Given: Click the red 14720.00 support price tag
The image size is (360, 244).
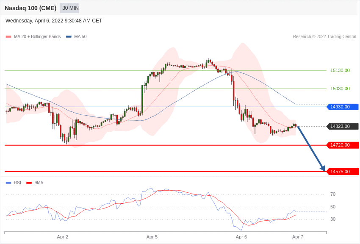Looking at the screenshot, I should click(342, 145).
